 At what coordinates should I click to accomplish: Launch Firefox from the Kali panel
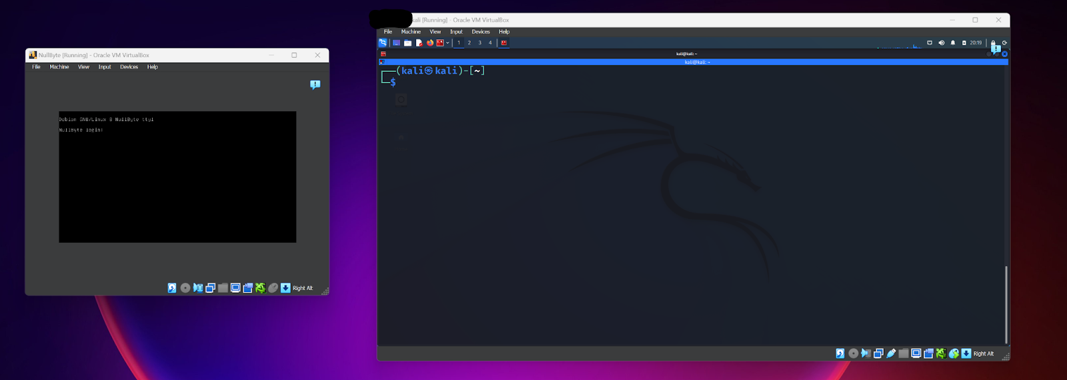pos(430,43)
